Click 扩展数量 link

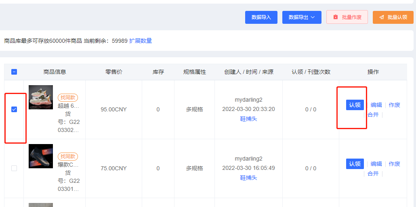click(x=141, y=41)
